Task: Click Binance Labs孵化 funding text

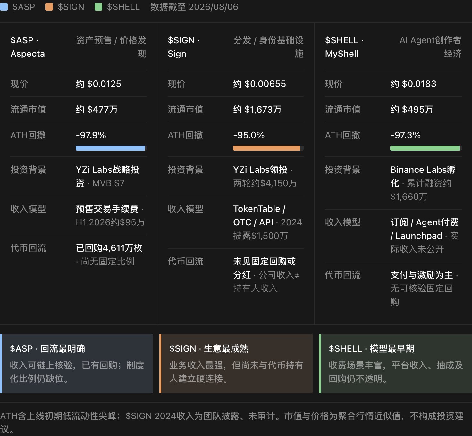Action: 423,183
